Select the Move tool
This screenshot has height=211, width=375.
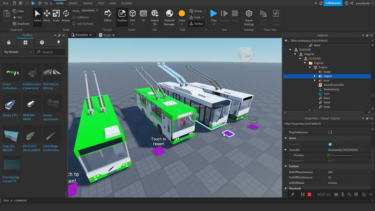click(47, 16)
